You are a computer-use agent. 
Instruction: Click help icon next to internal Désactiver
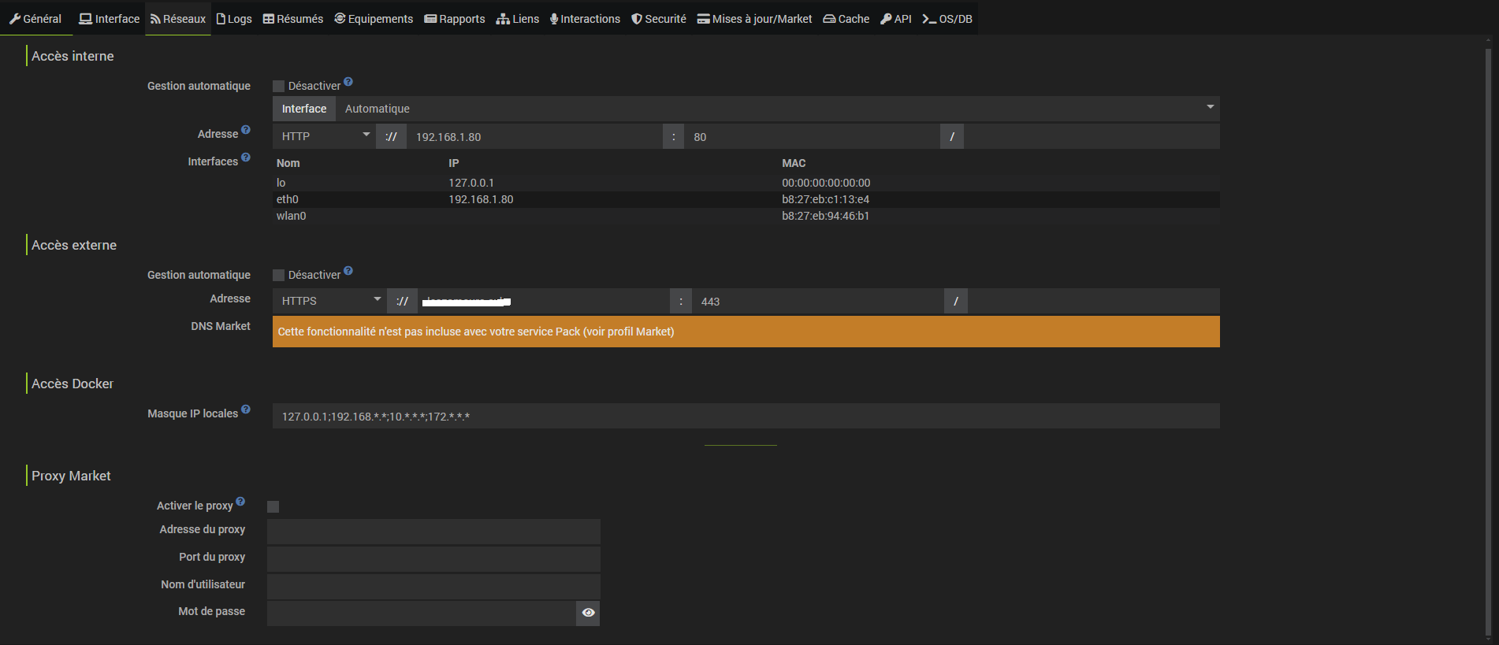tap(348, 82)
